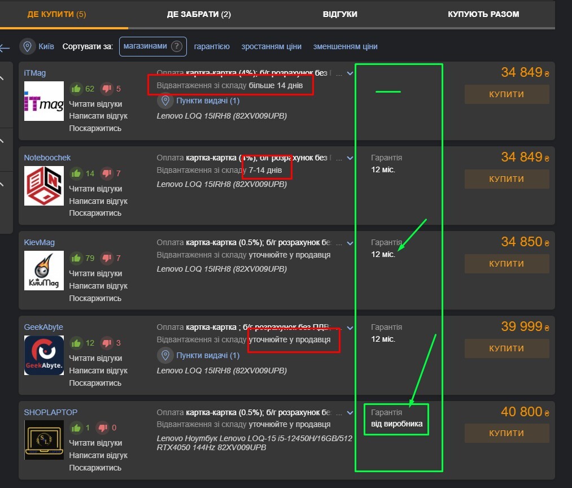Viewport: 572px width, 488px height.
Task: Click the SHOPLAPTOP store logo
Action: tap(44, 440)
